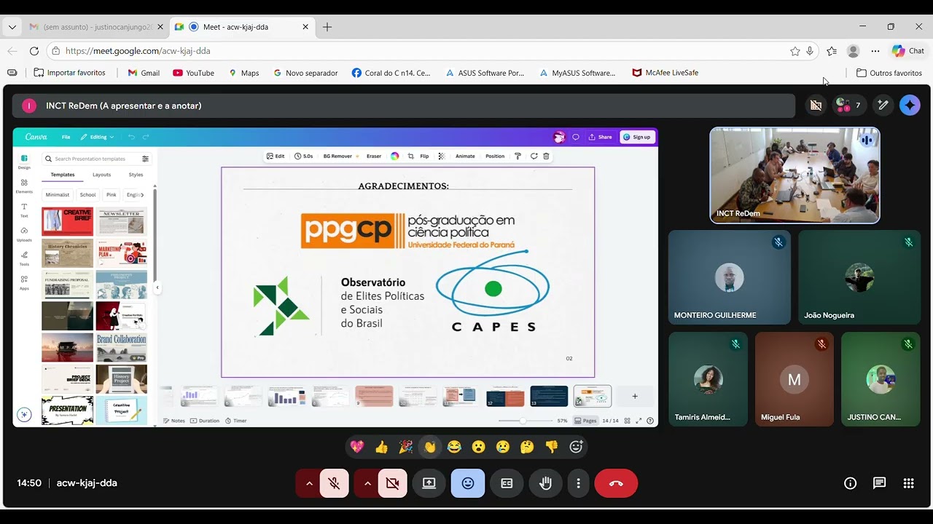
Task: Open the custom emoji picker icon
Action: point(577,447)
